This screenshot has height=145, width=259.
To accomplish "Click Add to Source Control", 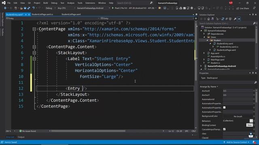I will (x=236, y=142).
